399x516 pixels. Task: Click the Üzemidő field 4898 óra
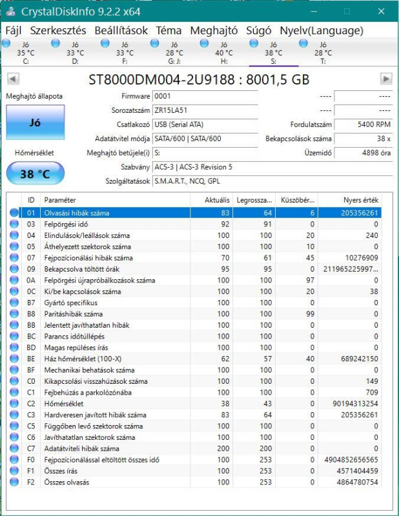tap(363, 153)
